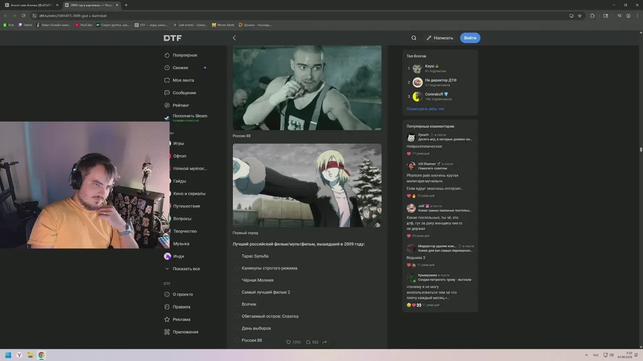The image size is (643, 361).
Task: Click the install app icon in the address bar
Action: coord(572,16)
